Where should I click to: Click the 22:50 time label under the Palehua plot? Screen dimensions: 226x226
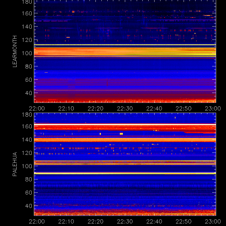coord(184,221)
